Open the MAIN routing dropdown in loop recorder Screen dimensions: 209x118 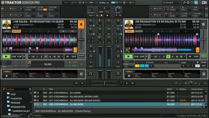click(x=92, y=15)
